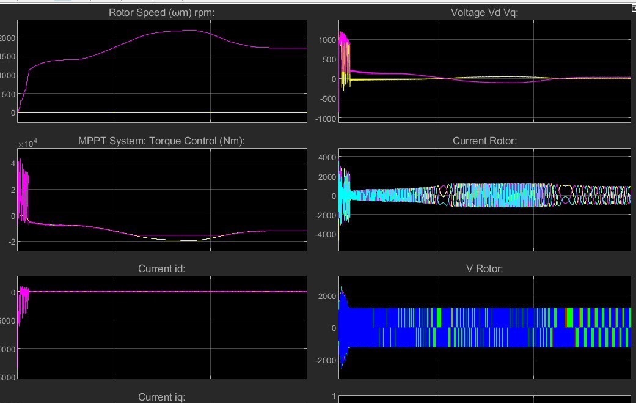
Task: Select the Current Rotor plot title
Action: (484, 141)
